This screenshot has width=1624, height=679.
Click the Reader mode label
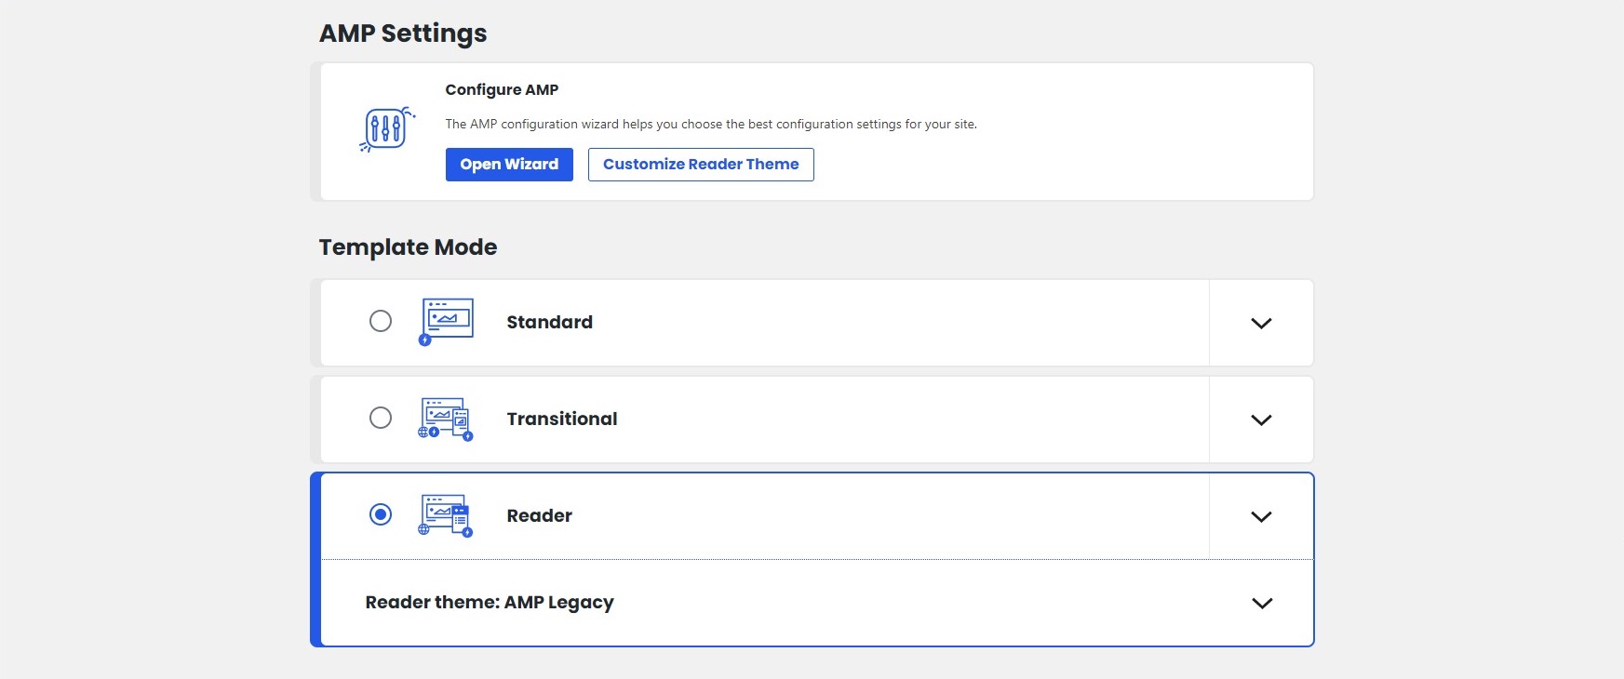[539, 516]
